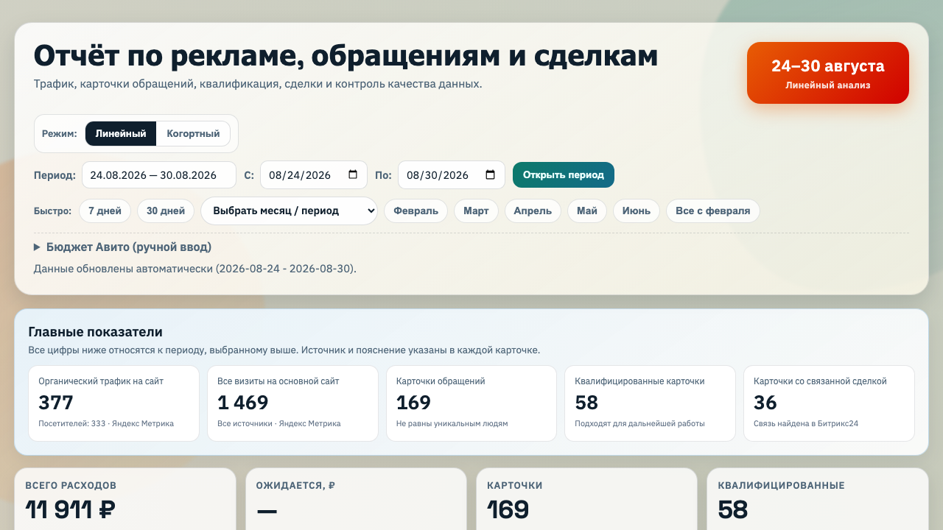943x530 pixels.
Task: Click text Данные обновлены автоматически
Action: pos(123,269)
